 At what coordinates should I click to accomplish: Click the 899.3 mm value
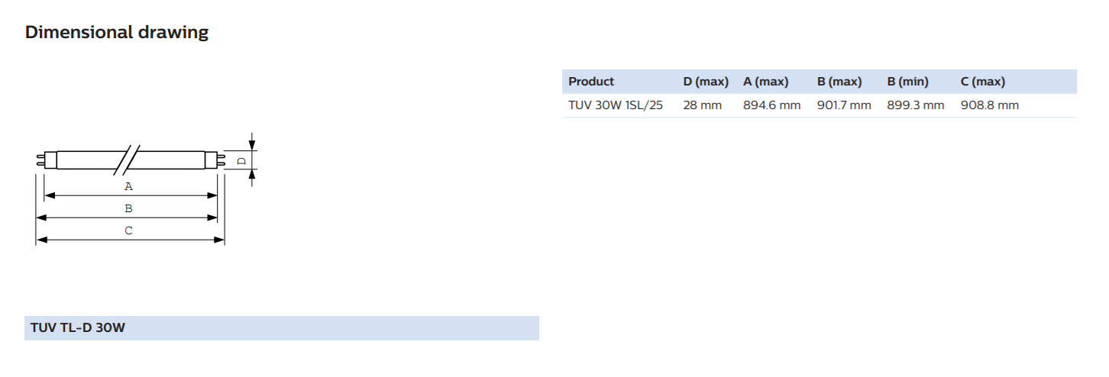915,105
